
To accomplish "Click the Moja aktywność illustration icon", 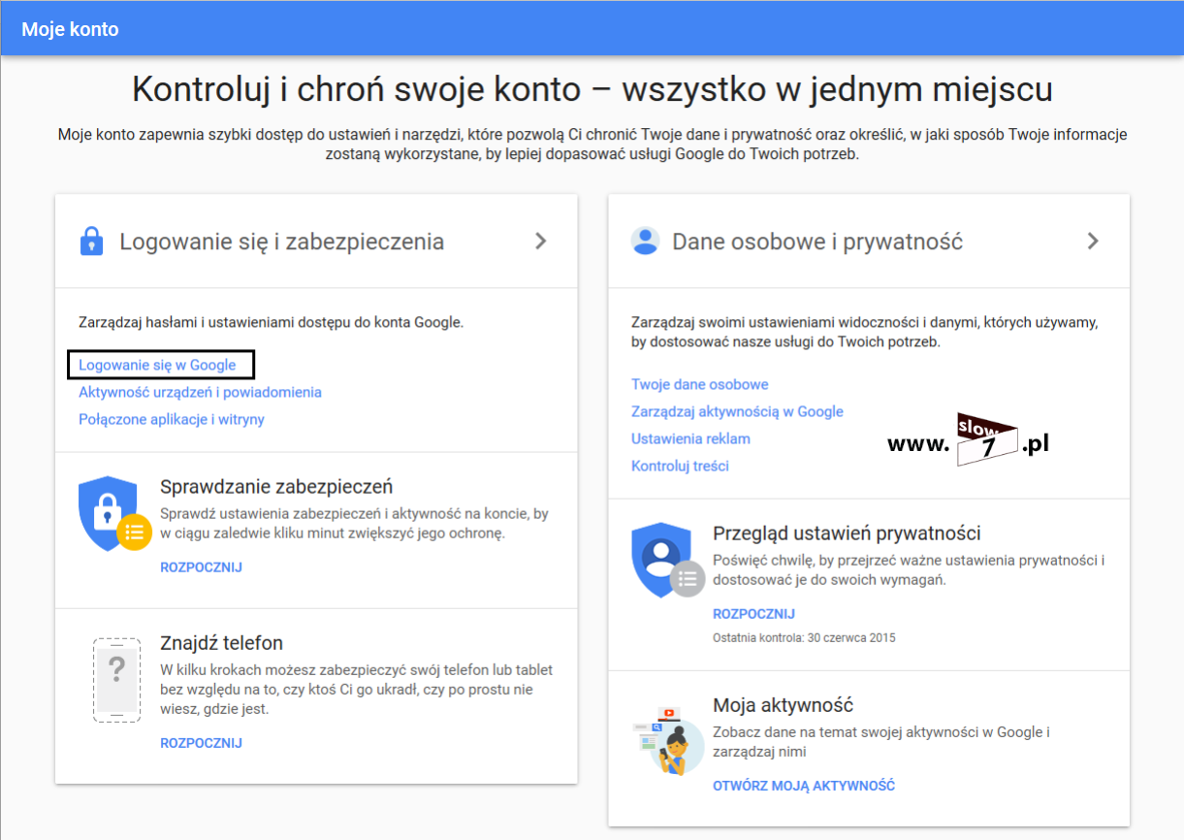I will tap(667, 739).
